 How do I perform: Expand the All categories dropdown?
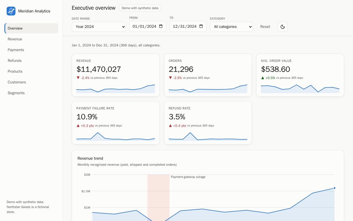coord(231,27)
